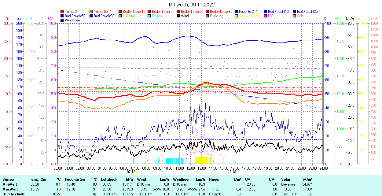Click the UV minimum time 23:55
The height and width of the screenshot is (196, 382).
pyautogui.click(x=251, y=184)
